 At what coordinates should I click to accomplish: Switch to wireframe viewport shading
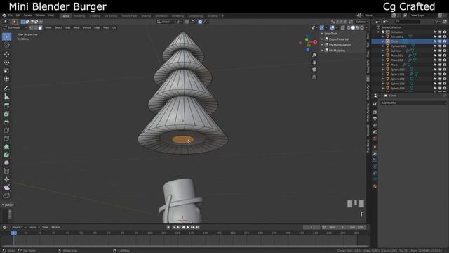pyautogui.click(x=349, y=27)
